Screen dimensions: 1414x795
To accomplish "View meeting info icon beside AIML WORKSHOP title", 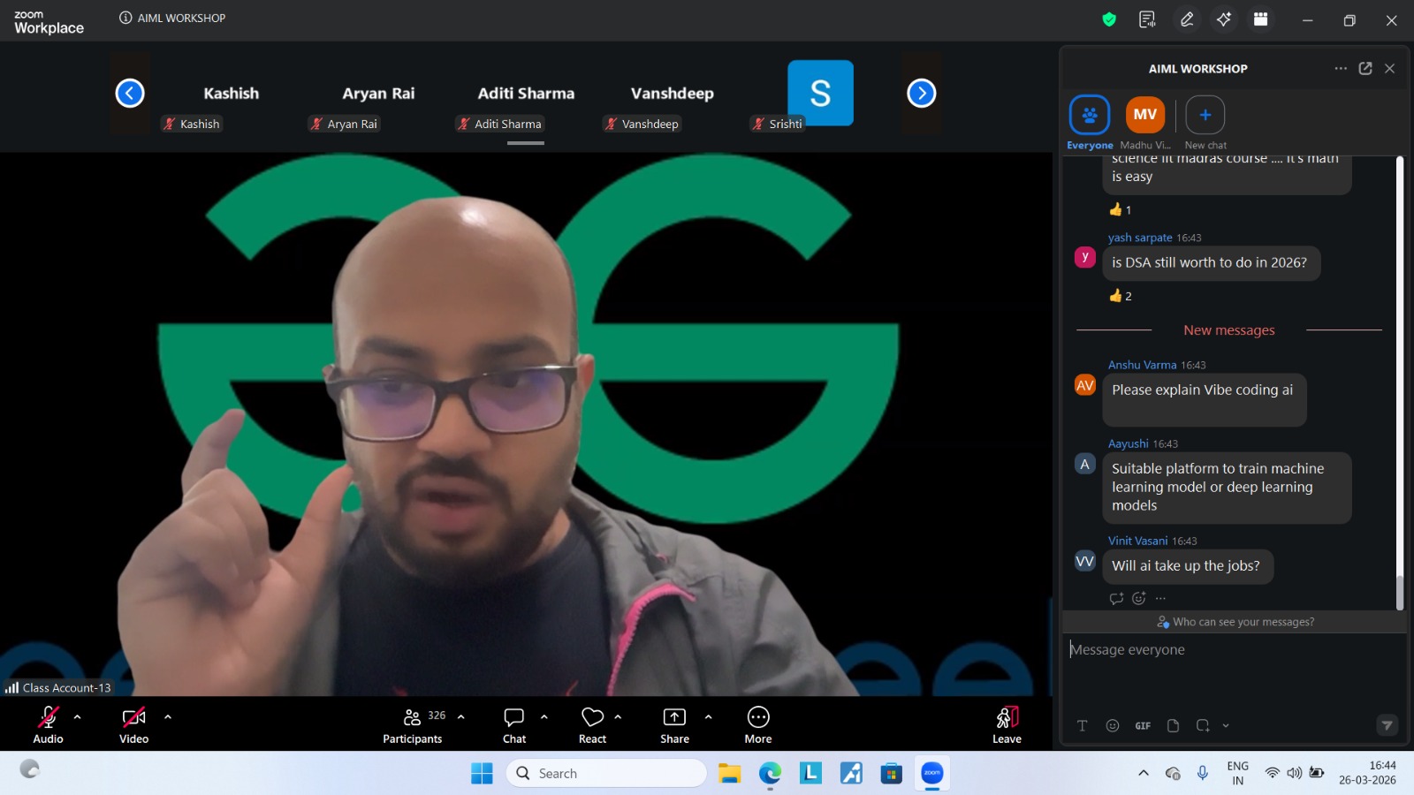I will click(x=125, y=18).
